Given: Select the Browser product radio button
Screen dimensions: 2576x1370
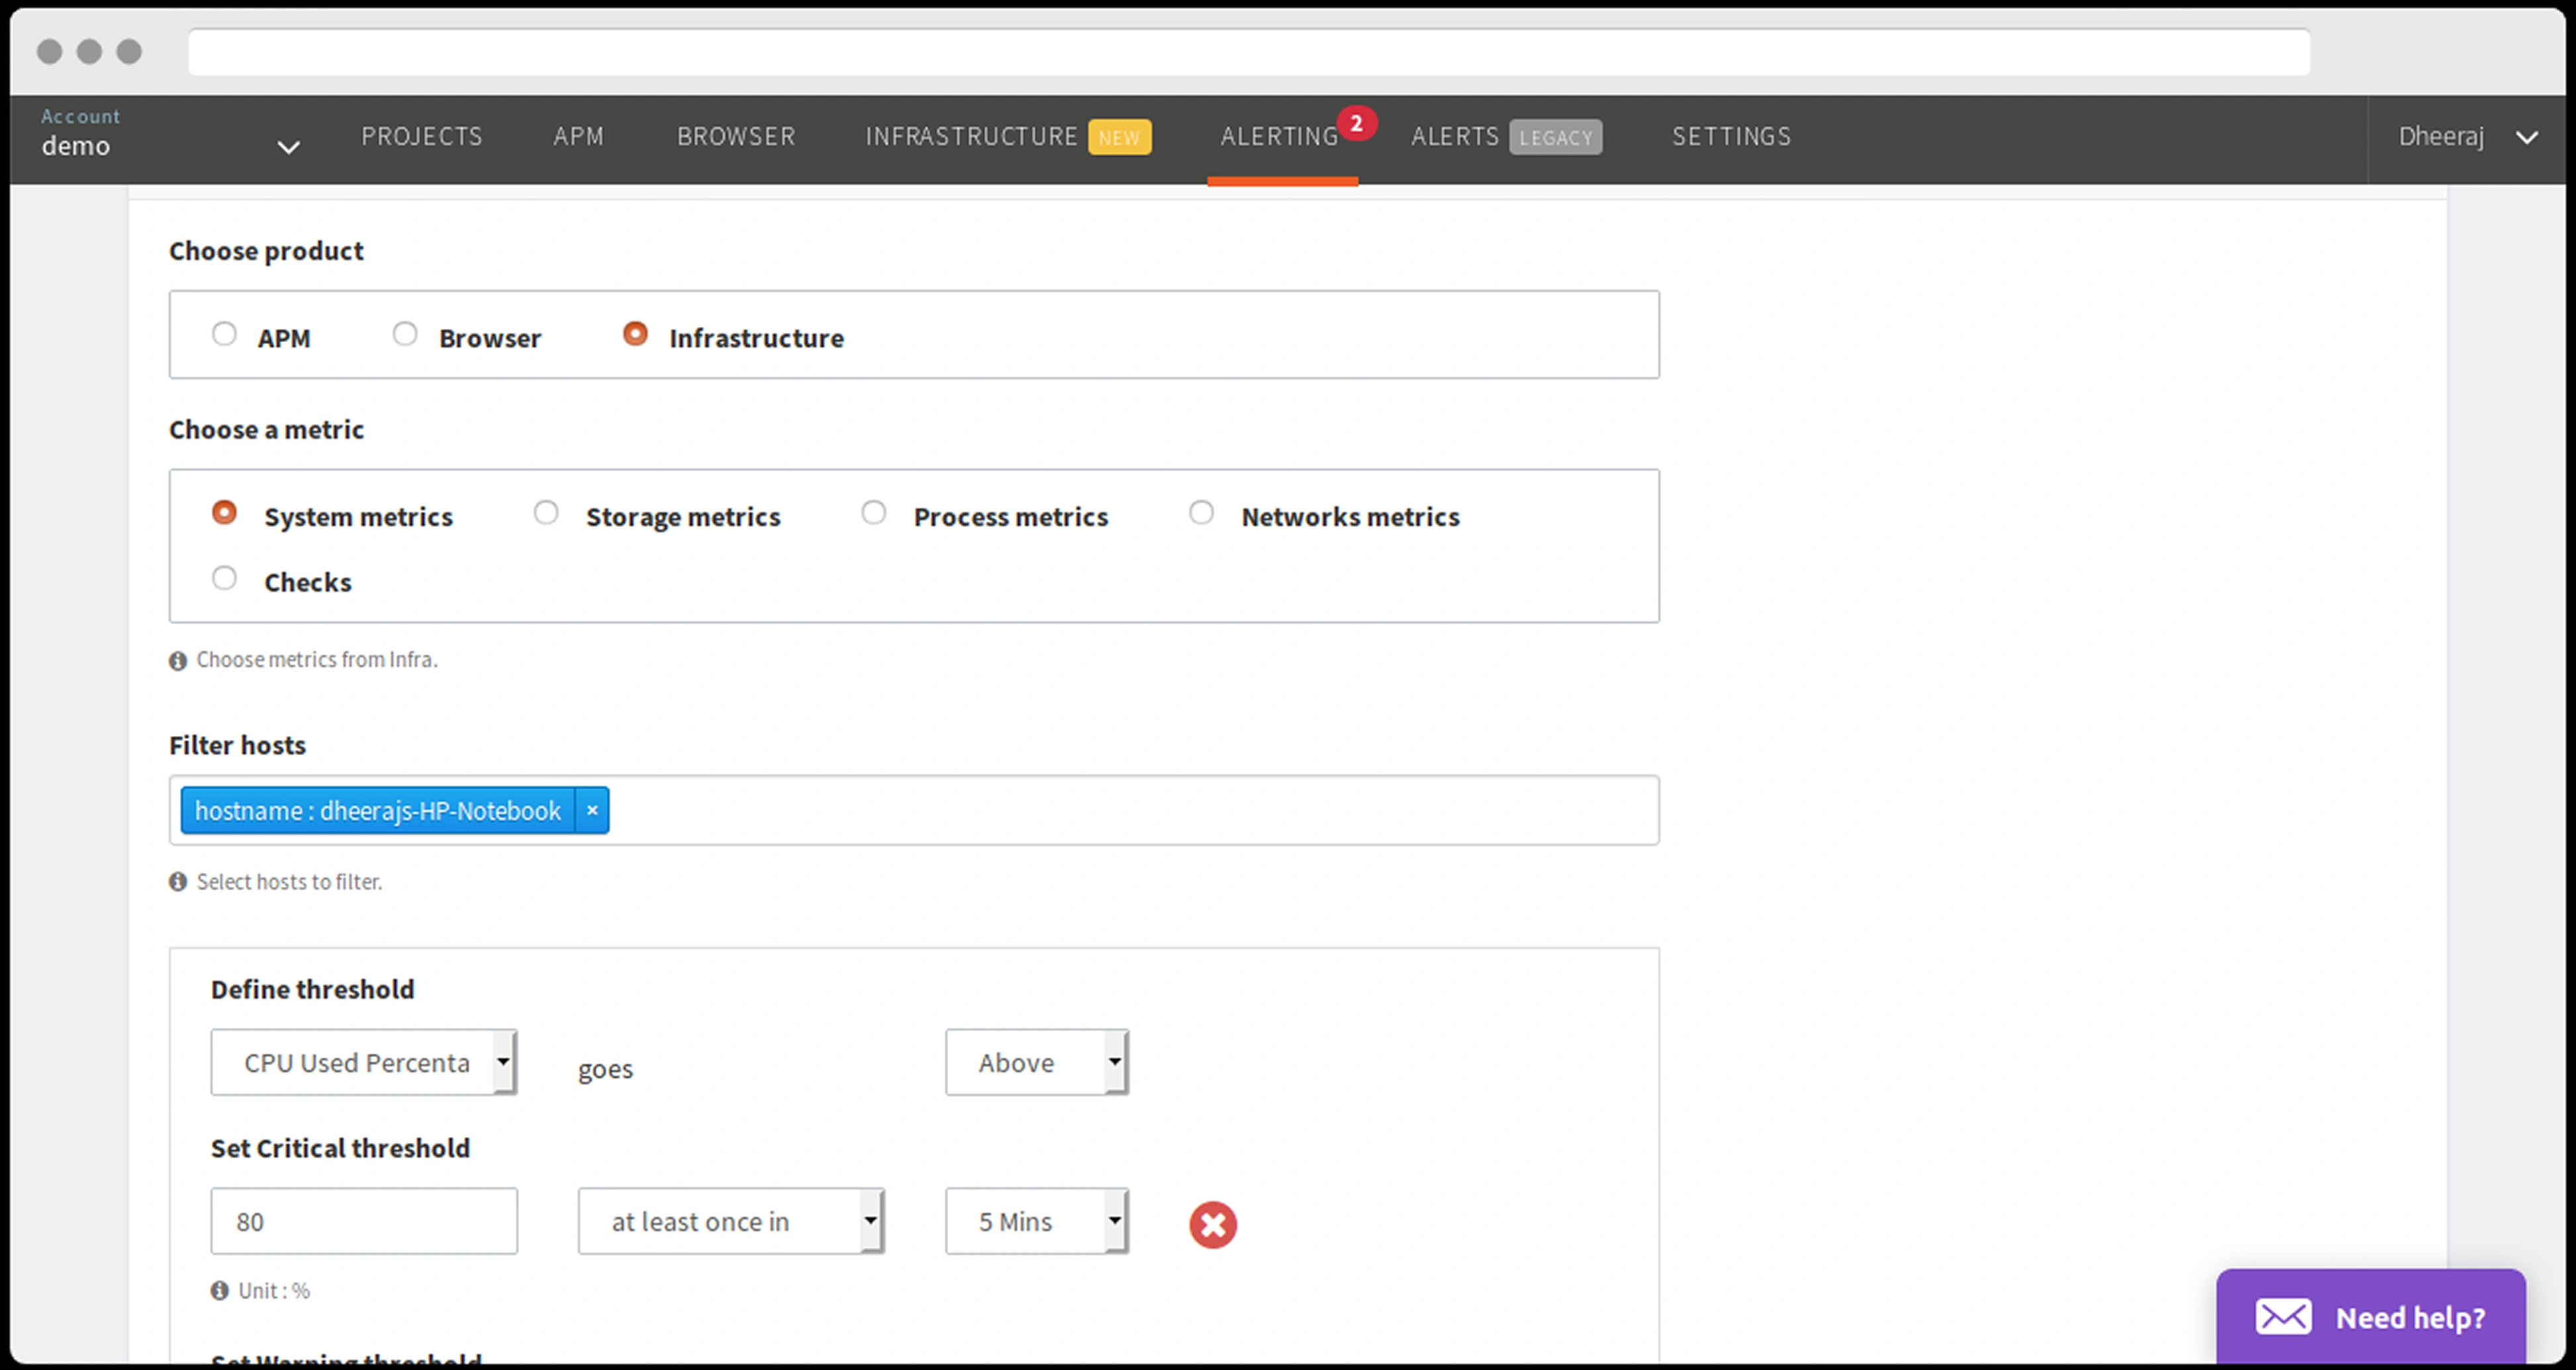Looking at the screenshot, I should click(405, 334).
